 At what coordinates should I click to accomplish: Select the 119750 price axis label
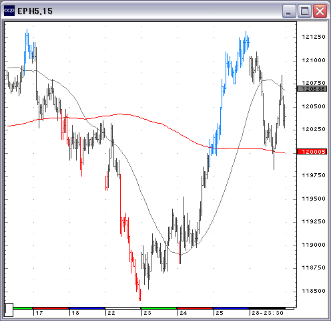[314, 175]
